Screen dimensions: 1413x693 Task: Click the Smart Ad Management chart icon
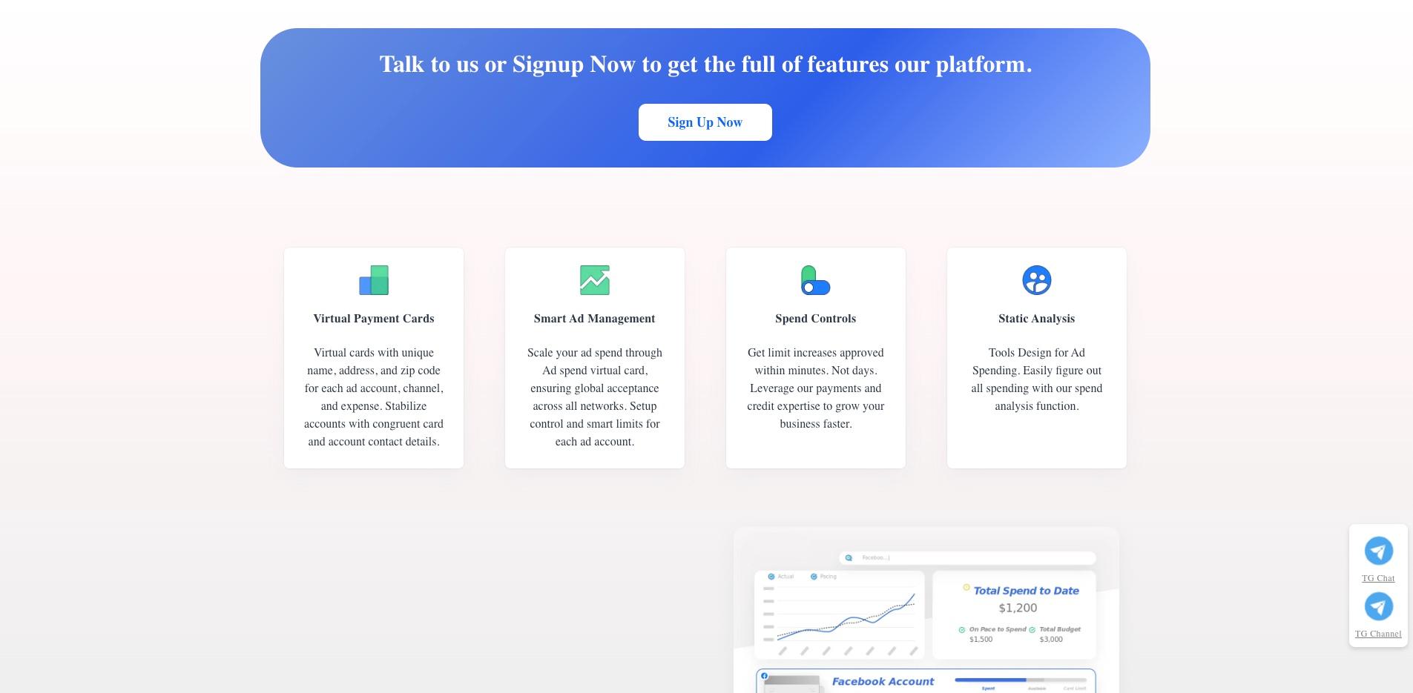point(595,280)
